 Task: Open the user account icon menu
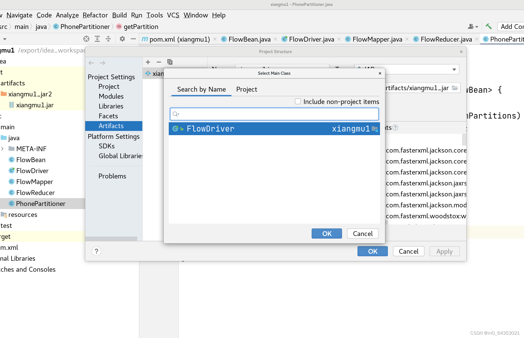(x=473, y=26)
